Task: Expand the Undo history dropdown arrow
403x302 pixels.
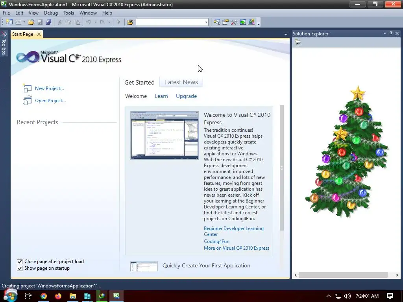Action: pos(95,22)
